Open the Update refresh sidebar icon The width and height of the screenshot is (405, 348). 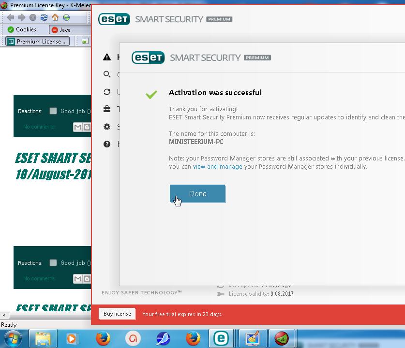(107, 92)
